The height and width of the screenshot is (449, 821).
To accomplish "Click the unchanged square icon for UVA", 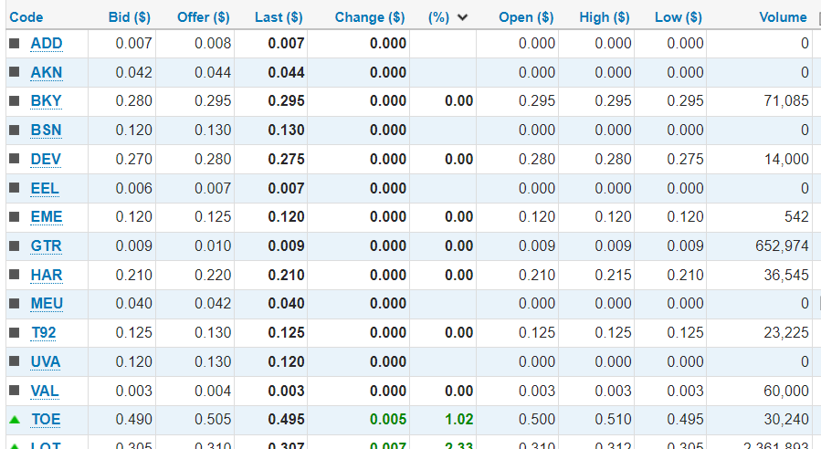I will point(14,361).
